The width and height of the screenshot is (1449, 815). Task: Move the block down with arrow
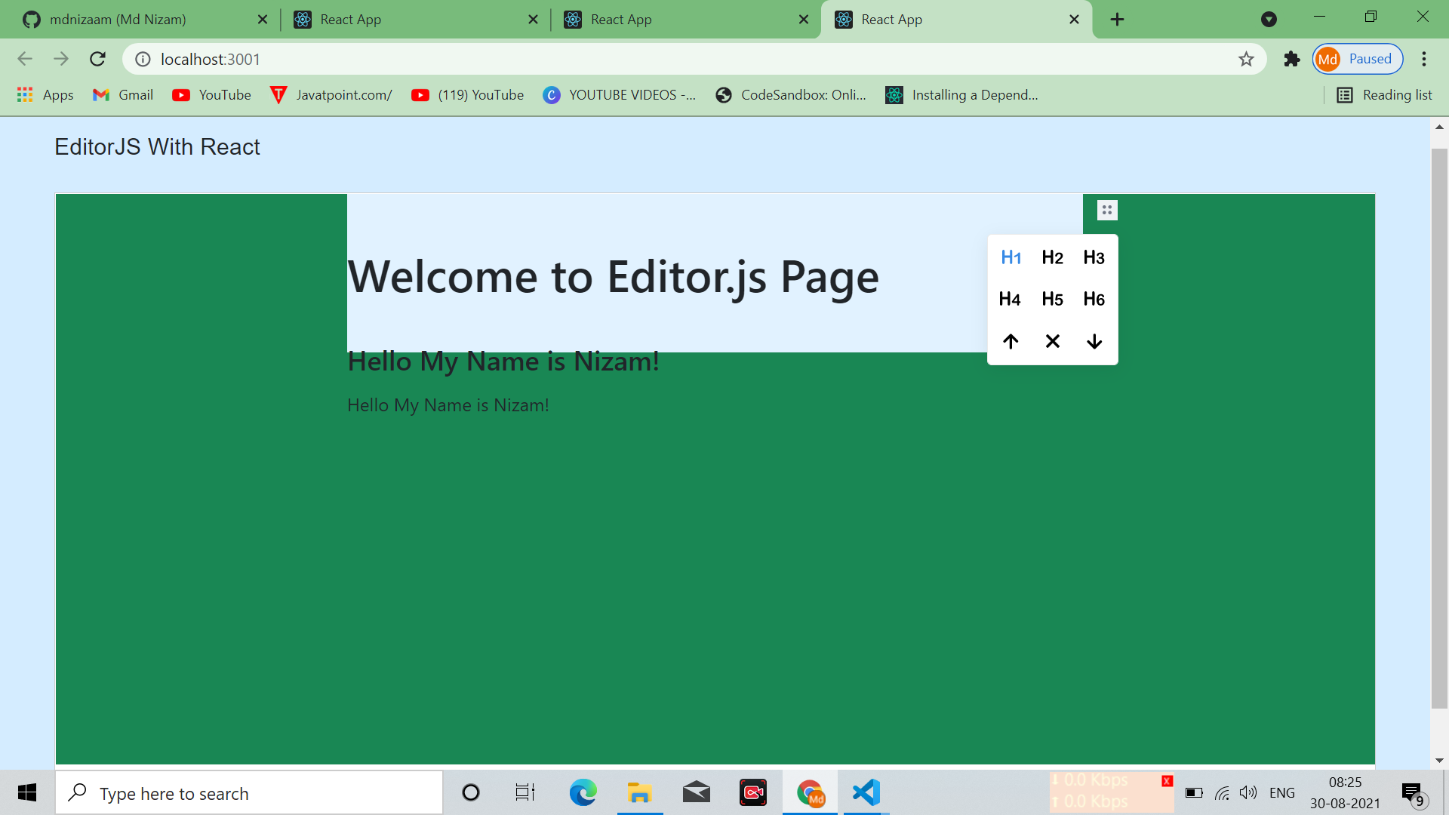(x=1094, y=341)
